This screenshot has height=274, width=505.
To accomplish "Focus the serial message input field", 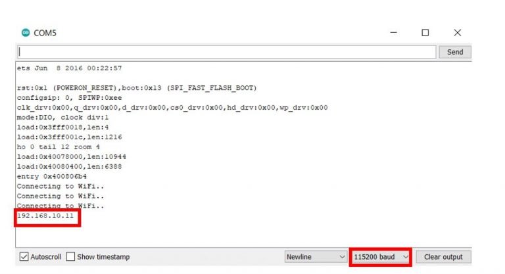I will click(227, 52).
